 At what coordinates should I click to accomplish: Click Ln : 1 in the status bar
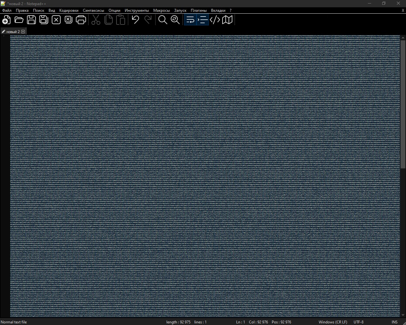(x=241, y=322)
